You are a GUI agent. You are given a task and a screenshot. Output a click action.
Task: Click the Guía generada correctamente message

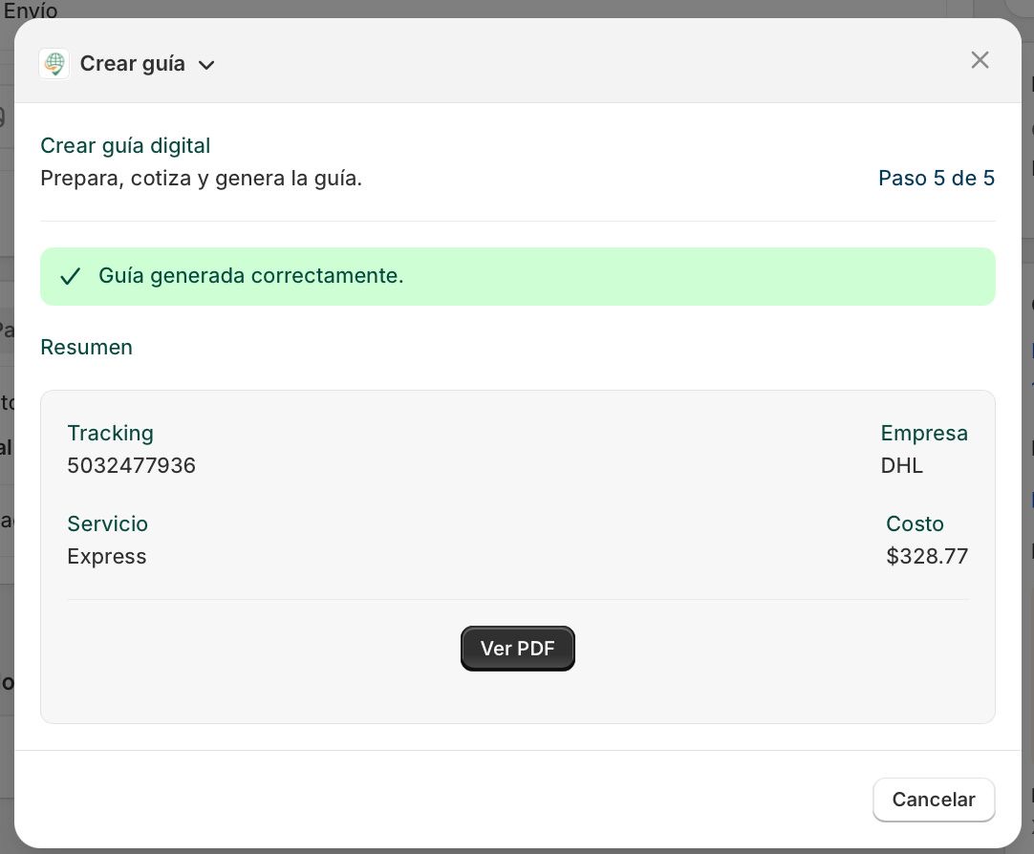250,275
